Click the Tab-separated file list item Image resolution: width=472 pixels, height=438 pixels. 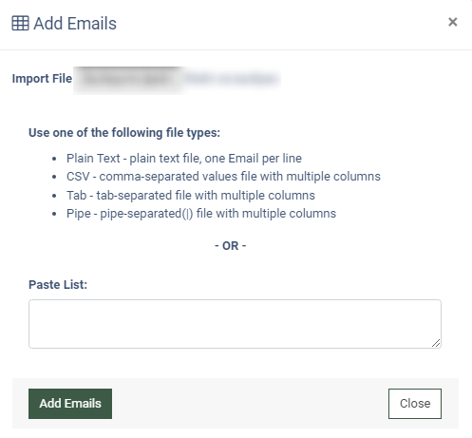point(191,196)
